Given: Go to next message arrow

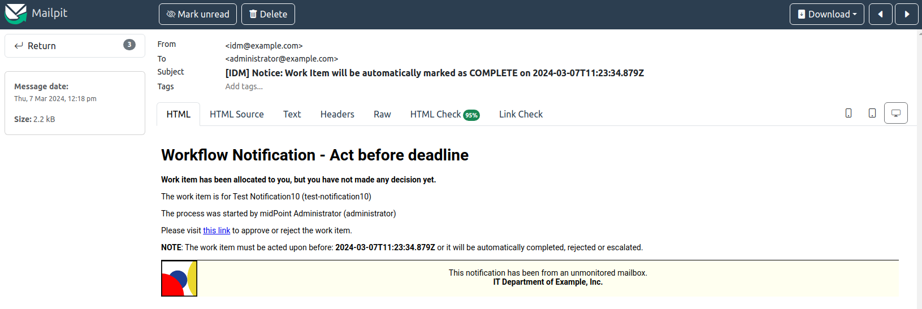Looking at the screenshot, I should 907,14.
